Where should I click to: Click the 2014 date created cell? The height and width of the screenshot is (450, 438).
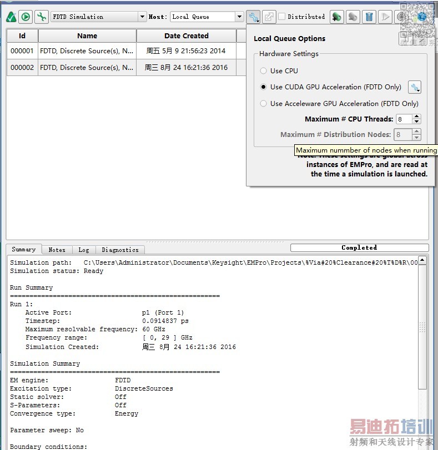[x=186, y=51]
